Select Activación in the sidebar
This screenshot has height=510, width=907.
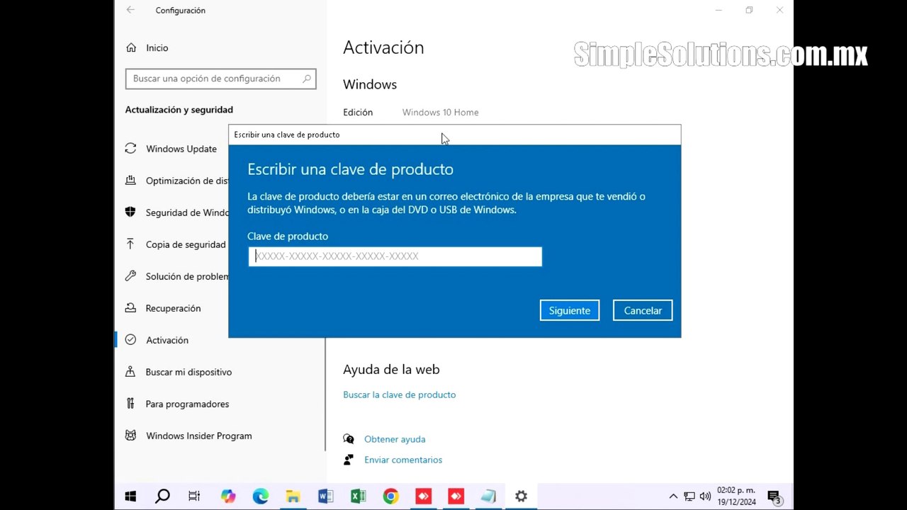[x=157, y=340]
